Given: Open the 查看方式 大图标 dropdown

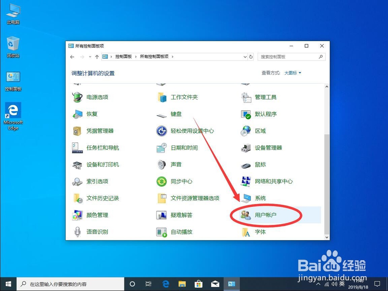Looking at the screenshot, I should (292, 73).
